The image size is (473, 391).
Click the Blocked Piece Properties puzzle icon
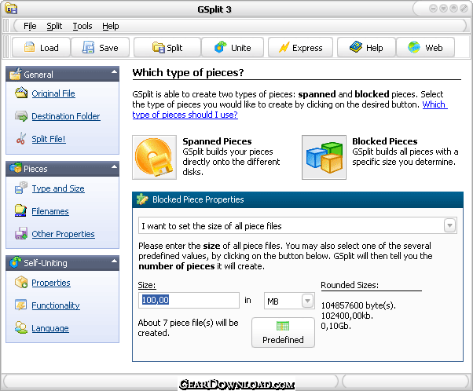[142, 199]
